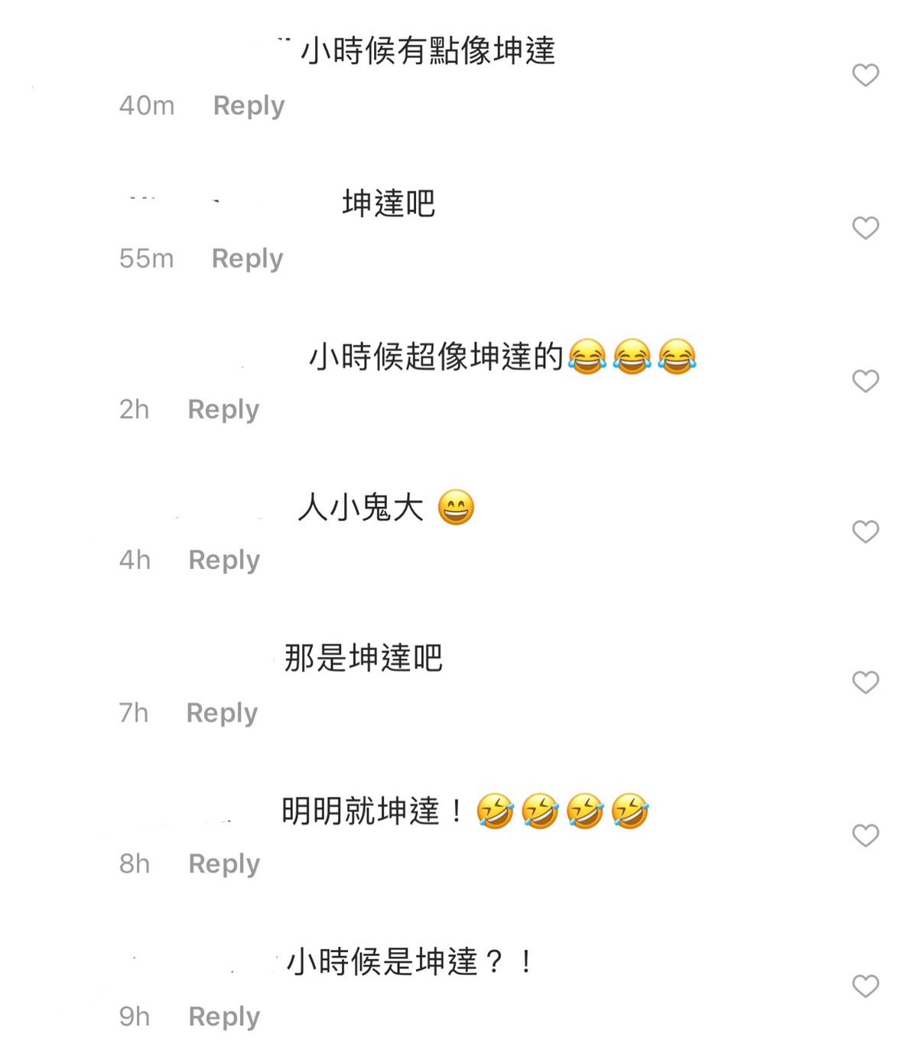Like the 55m comment '坤達吧'
The height and width of the screenshot is (1057, 907).
(865, 228)
